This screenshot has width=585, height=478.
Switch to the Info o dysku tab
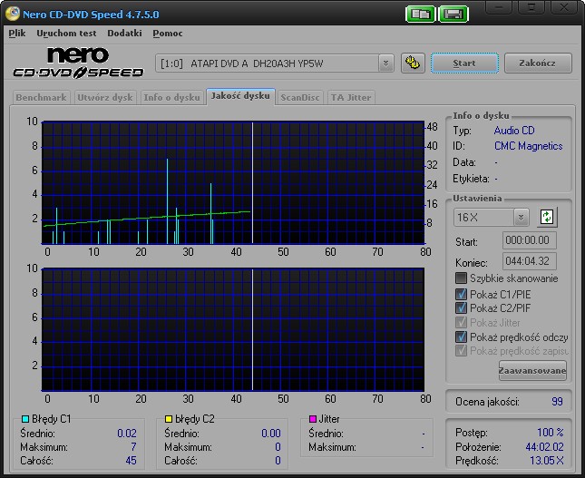171,98
